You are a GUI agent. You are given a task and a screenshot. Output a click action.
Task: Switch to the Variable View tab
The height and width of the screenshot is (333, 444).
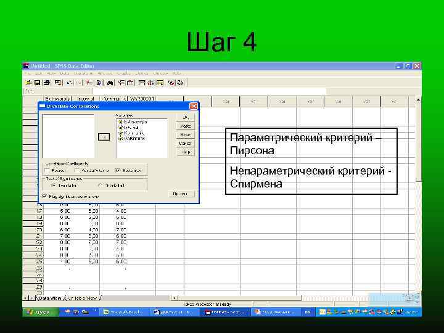pos(83,298)
